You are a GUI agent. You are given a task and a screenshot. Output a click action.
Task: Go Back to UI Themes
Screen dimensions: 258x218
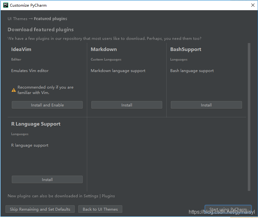[x=100, y=209]
